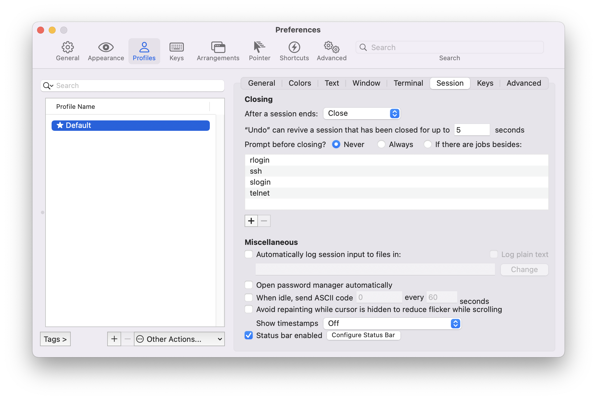This screenshot has height=400, width=597.
Task: Create a new profile with plus button
Action: coord(114,339)
